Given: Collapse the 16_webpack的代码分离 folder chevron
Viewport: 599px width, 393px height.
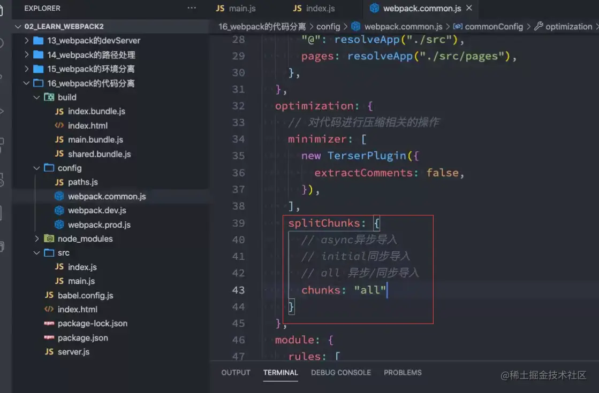Looking at the screenshot, I should coord(26,83).
